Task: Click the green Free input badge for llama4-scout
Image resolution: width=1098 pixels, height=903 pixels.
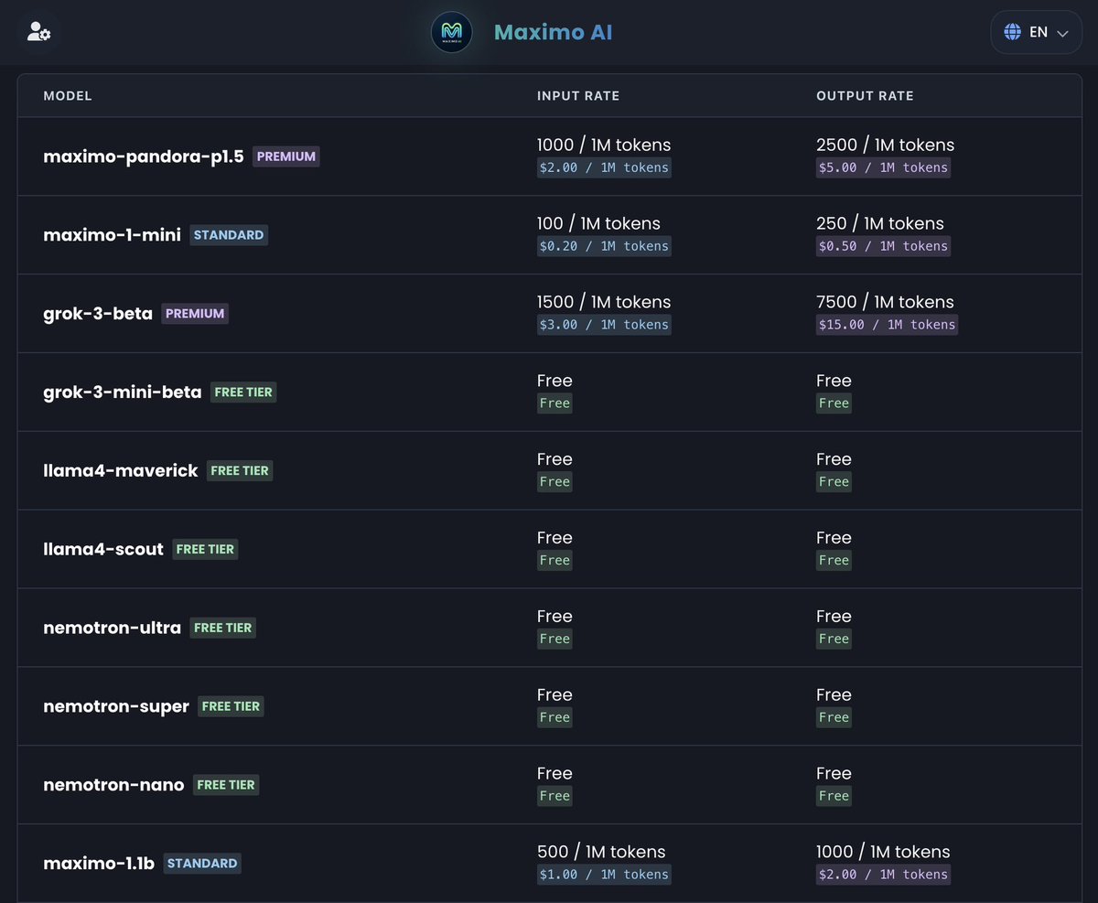Action: point(554,560)
